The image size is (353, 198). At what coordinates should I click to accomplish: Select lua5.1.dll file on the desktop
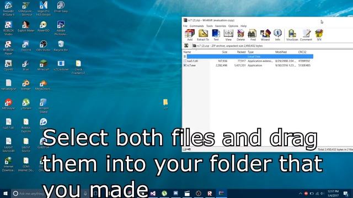[x=8, y=124]
